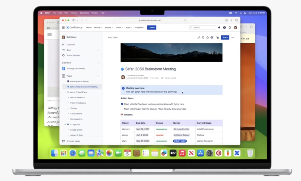Open the hamburger menu in background window

[x=50, y=35]
